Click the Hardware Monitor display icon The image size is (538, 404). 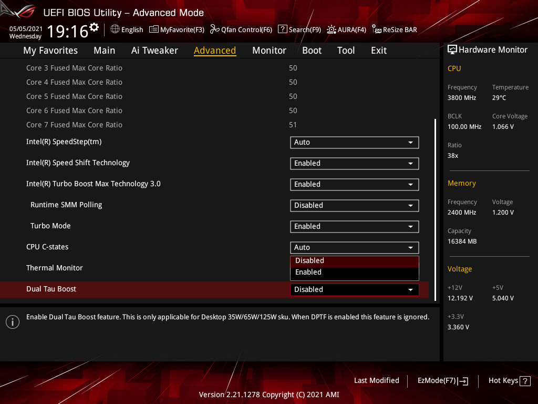point(452,50)
